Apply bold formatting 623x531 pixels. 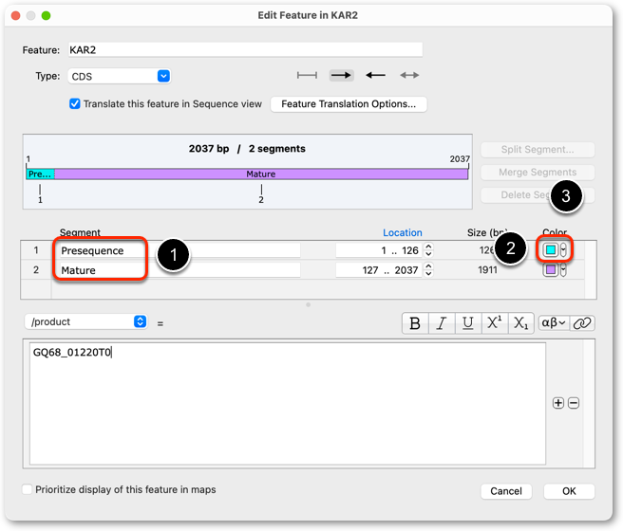tap(415, 323)
